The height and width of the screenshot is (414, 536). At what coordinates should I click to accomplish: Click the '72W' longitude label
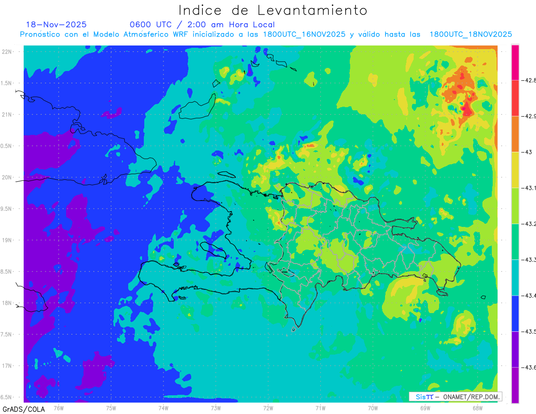pos(268,408)
